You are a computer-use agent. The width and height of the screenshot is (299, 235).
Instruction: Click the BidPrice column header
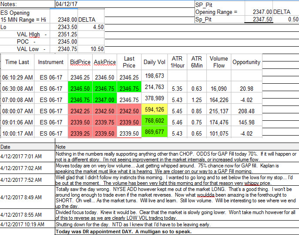[80, 62]
